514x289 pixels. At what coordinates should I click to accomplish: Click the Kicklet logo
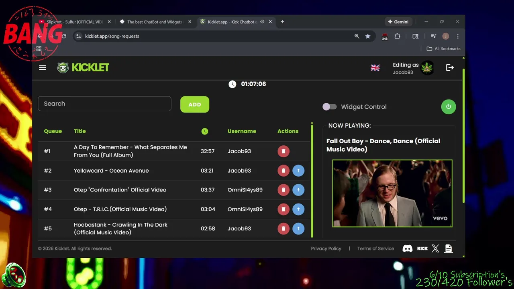click(83, 67)
